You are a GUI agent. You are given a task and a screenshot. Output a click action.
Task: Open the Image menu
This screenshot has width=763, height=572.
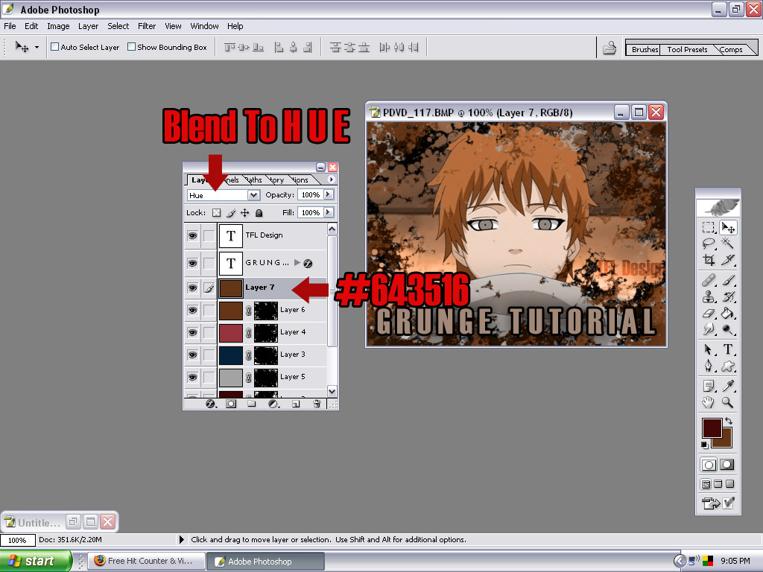[x=58, y=26]
